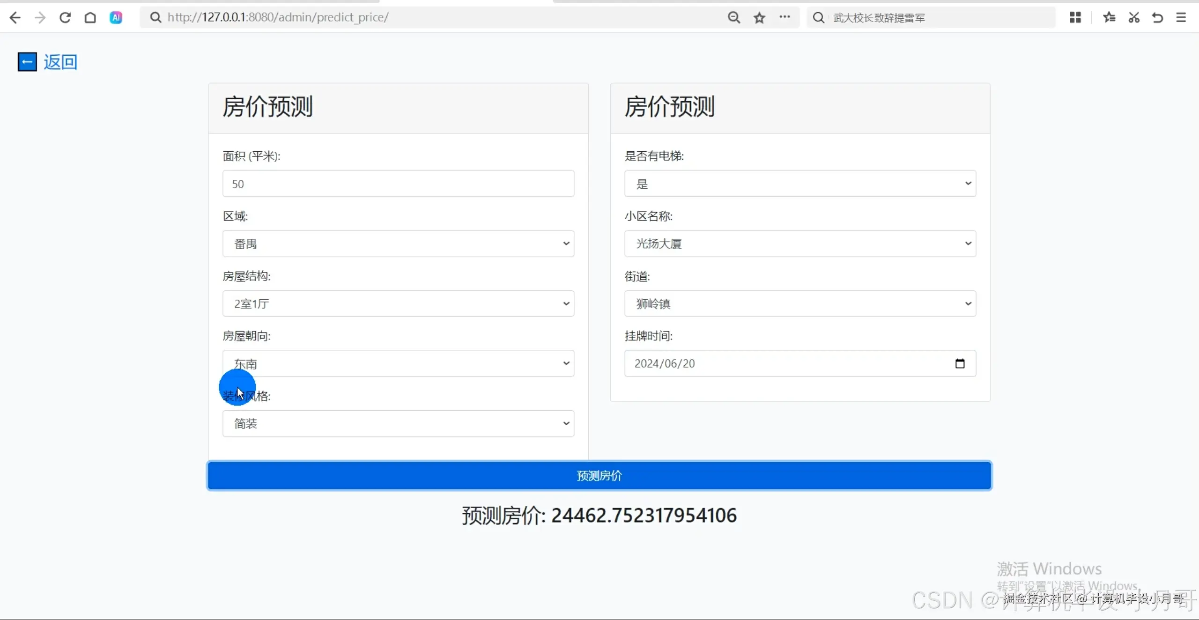Screen dimensions: 1199x620
Task: Refresh the current page
Action: click(x=66, y=17)
